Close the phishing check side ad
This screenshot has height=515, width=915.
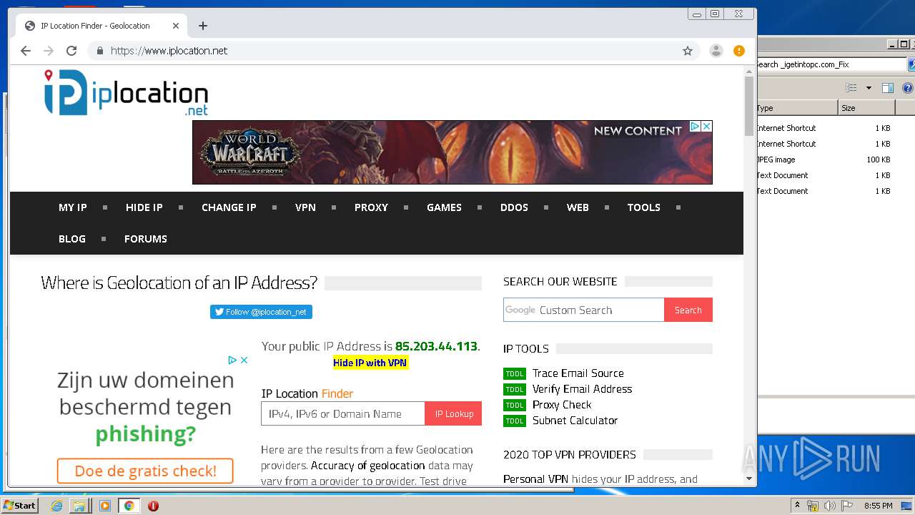point(244,360)
